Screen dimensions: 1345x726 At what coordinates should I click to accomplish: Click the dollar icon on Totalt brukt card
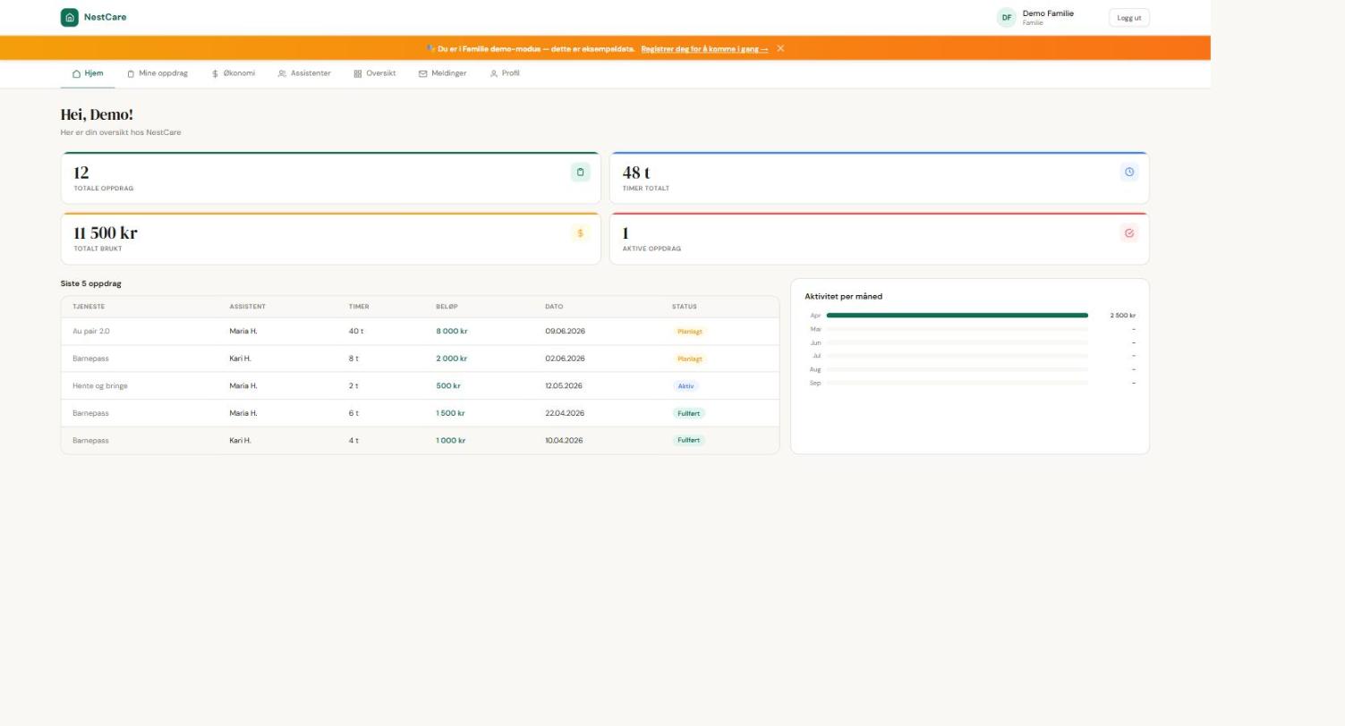[x=581, y=233]
